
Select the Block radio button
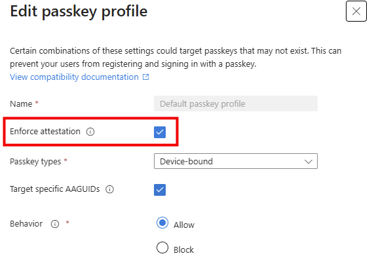coord(162,248)
